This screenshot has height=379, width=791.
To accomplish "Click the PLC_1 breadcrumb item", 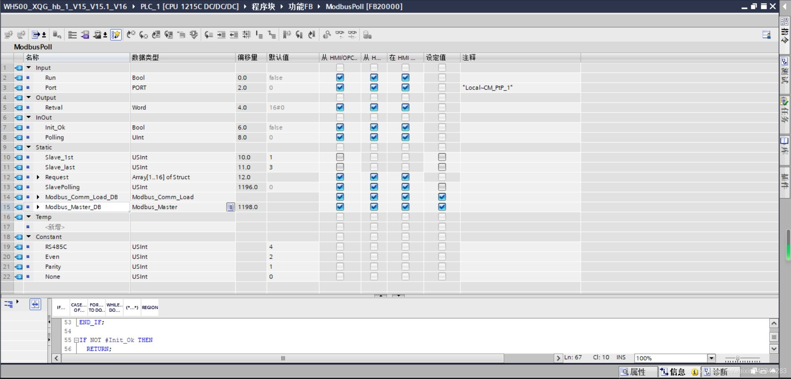I will coord(190,6).
